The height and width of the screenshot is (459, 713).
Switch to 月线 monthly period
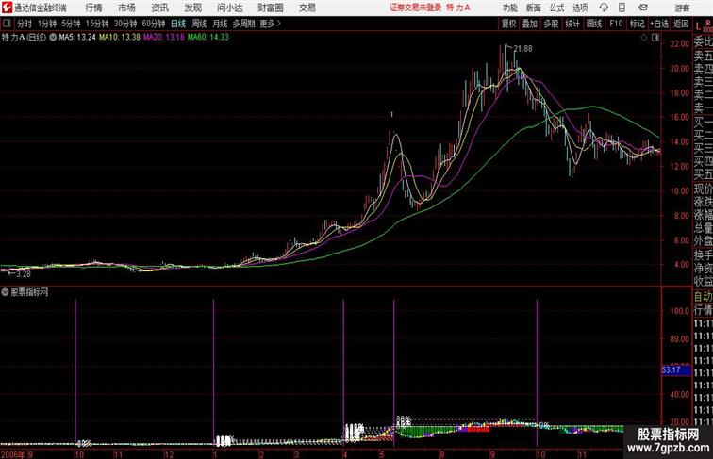[x=220, y=24]
